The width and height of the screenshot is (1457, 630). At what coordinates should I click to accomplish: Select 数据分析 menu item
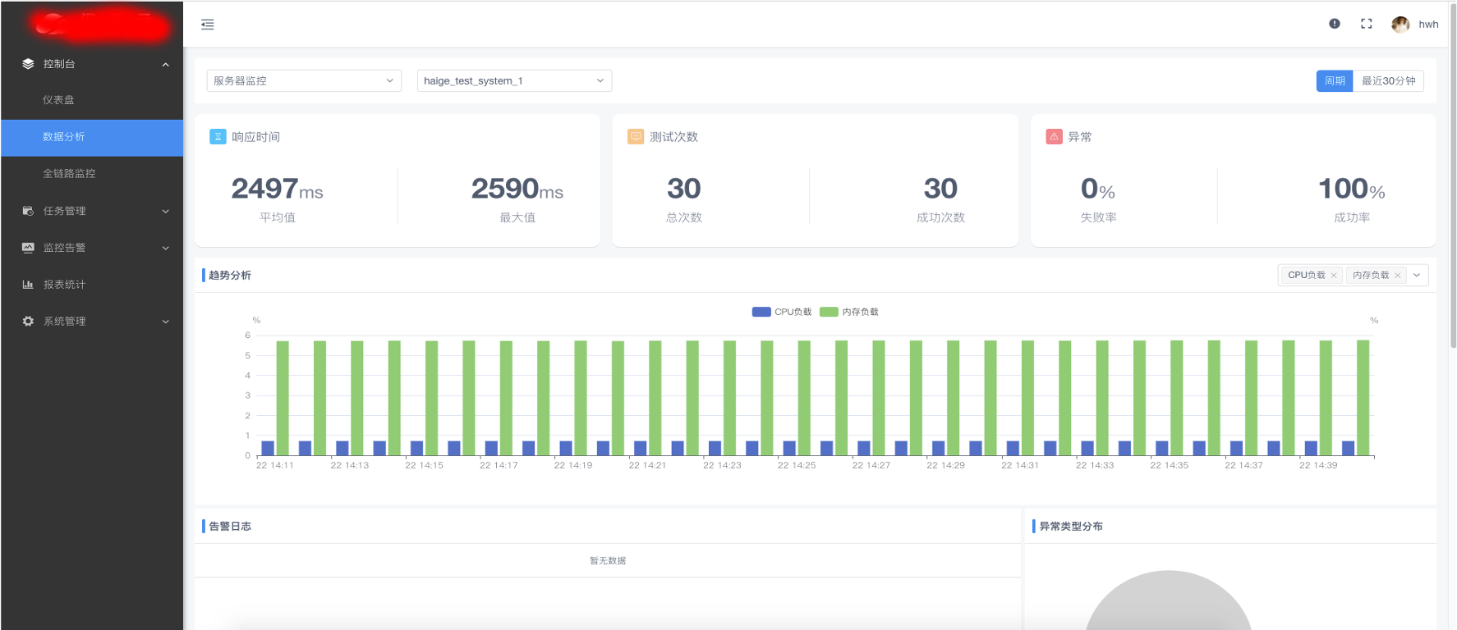92,137
